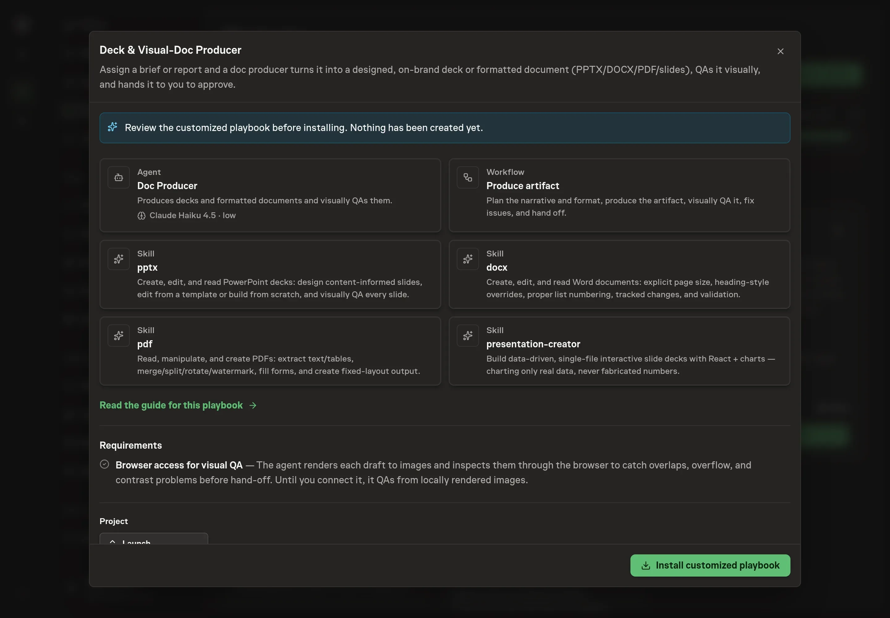Click the Doc Producer description text

(265, 201)
